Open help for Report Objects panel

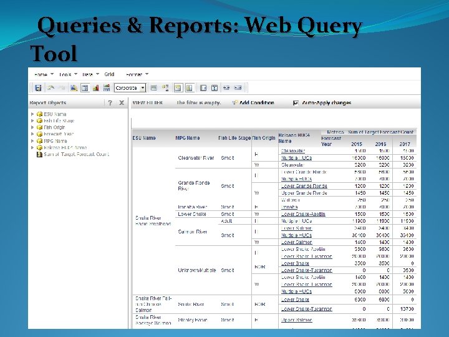click(110, 102)
